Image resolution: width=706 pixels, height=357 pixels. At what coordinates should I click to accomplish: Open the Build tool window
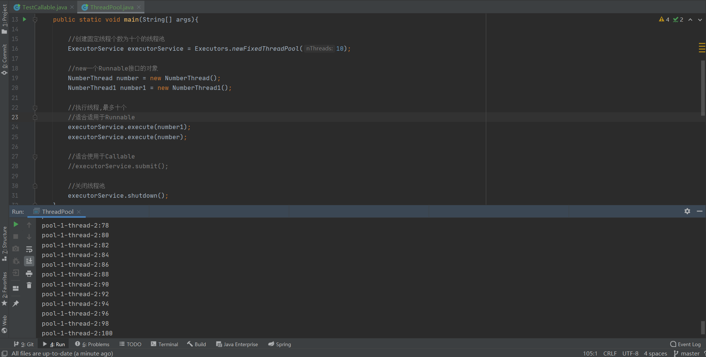(x=197, y=344)
